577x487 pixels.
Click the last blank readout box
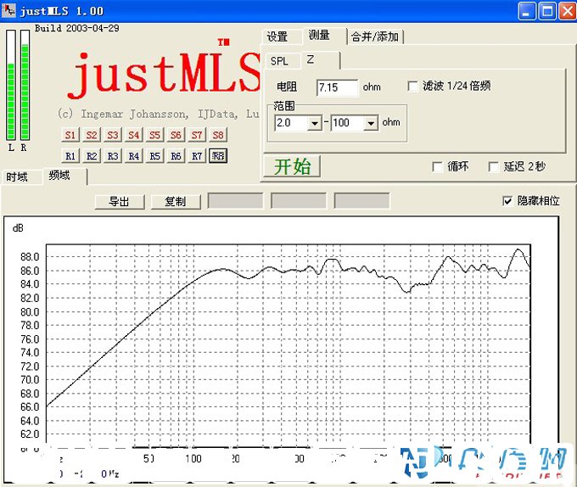361,201
